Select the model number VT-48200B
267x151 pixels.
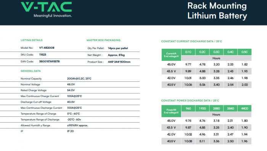[47, 48]
